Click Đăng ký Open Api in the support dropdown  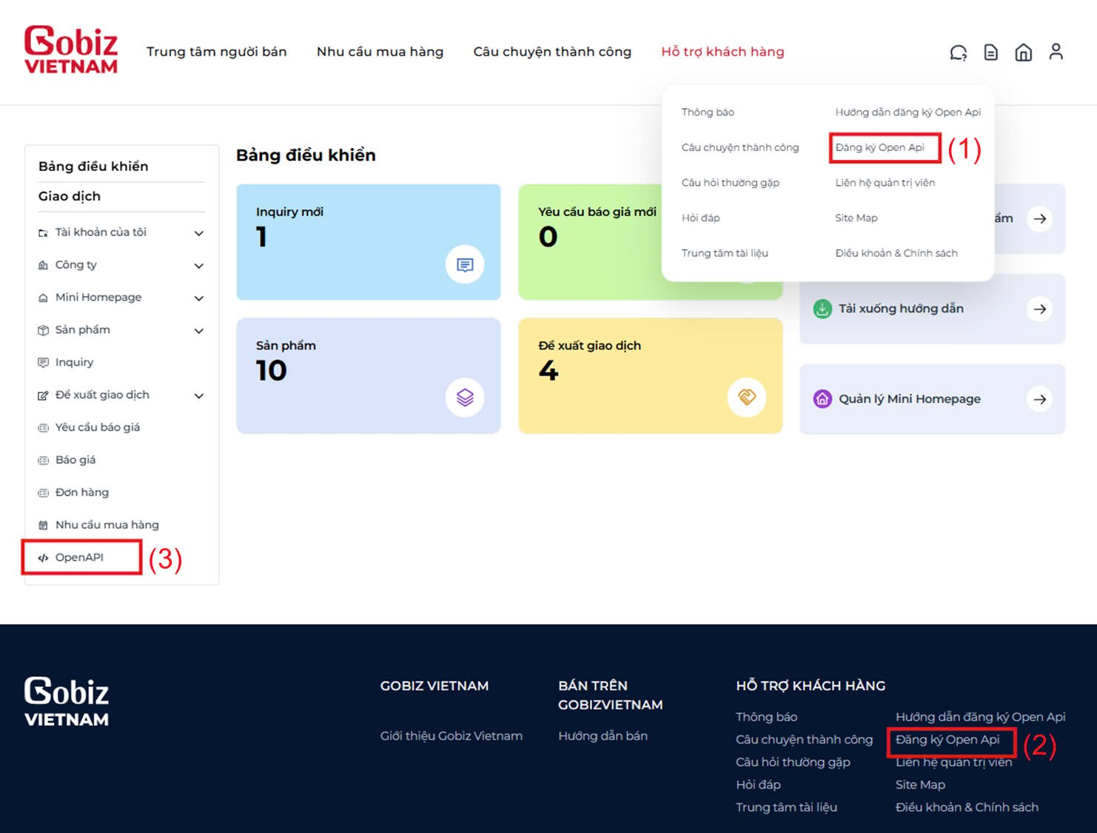[x=884, y=147]
